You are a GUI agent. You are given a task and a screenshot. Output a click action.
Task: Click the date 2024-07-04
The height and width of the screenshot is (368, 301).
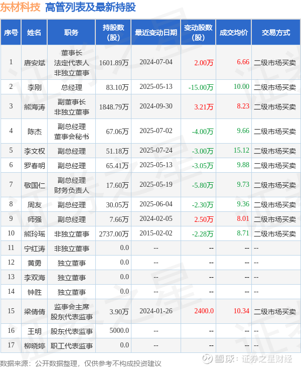(x=156, y=62)
